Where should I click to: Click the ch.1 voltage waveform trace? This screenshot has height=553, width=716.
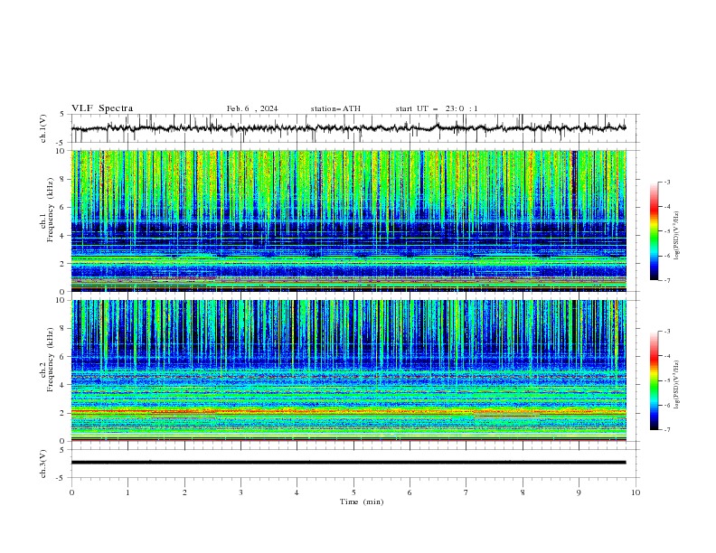coord(348,128)
